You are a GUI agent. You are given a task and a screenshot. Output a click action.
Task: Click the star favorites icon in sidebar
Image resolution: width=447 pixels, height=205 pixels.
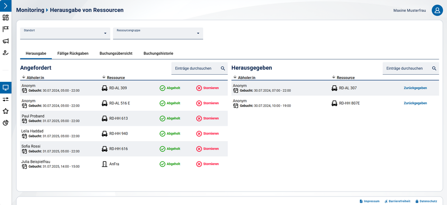(x=5, y=111)
